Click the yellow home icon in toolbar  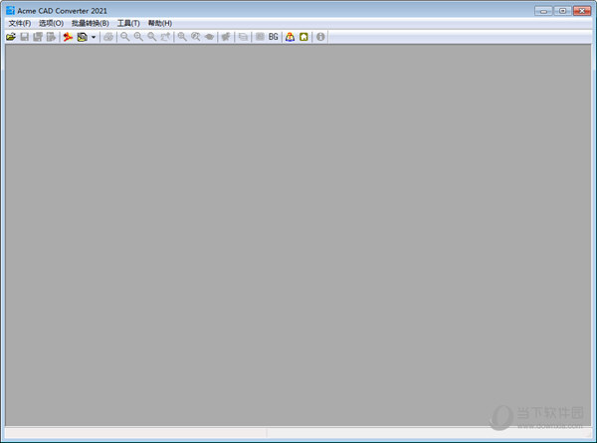pos(303,37)
